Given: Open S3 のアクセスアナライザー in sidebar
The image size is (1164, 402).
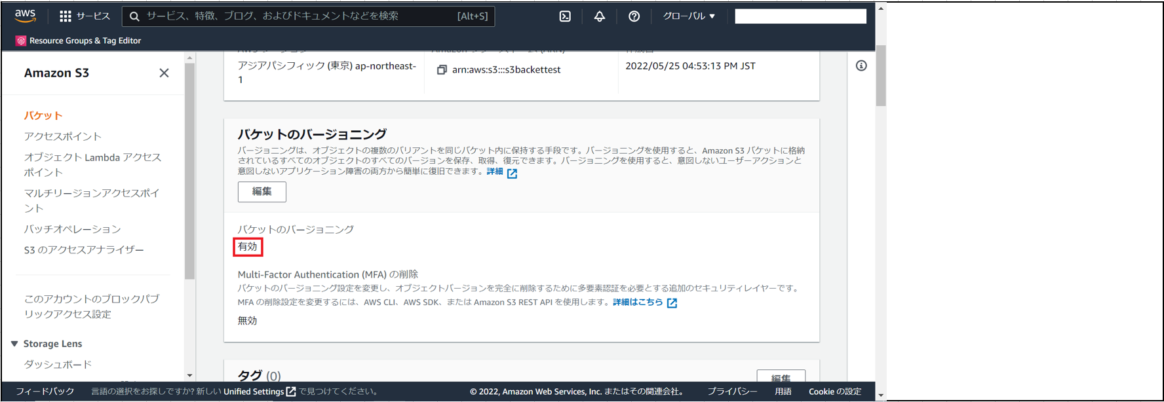Looking at the screenshot, I should click(x=84, y=249).
